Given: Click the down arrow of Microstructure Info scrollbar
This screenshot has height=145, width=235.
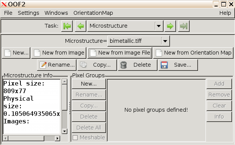Looking at the screenshot, I should point(65,131).
